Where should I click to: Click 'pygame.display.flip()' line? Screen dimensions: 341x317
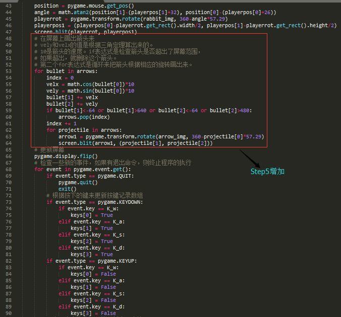(66, 156)
